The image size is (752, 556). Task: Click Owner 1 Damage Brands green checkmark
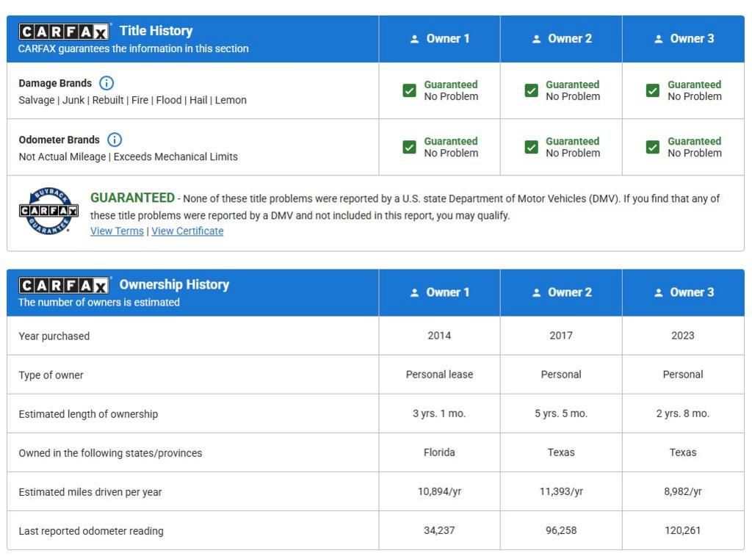click(x=410, y=90)
